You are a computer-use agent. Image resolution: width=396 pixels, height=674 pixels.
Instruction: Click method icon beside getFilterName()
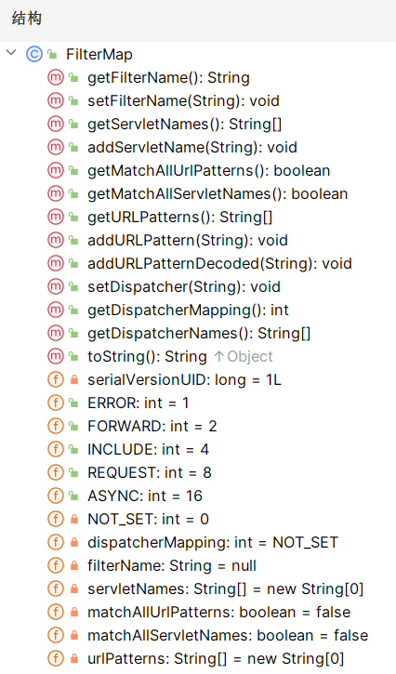coord(56,77)
